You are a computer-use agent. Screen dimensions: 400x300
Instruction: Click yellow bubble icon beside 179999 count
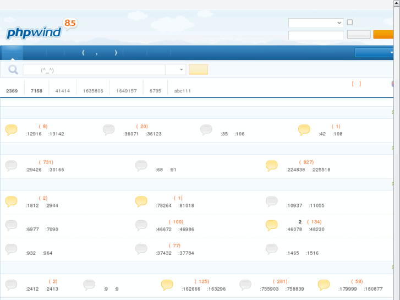[324, 285]
